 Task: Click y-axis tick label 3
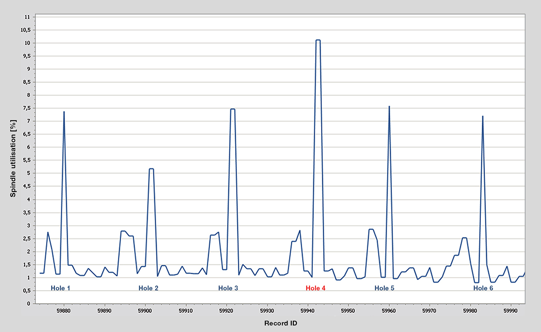[x=28, y=225]
